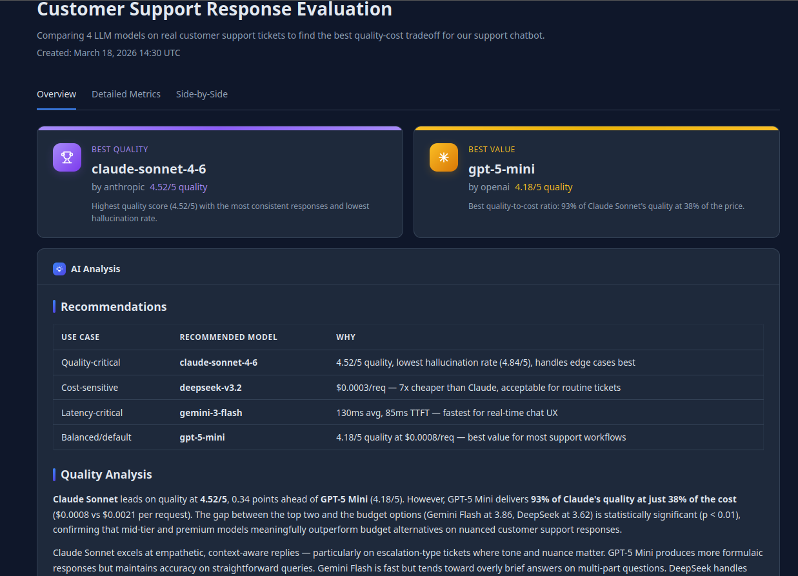Image resolution: width=798 pixels, height=576 pixels.
Task: Click the purple trophy Best Quality icon
Action: coord(67,157)
